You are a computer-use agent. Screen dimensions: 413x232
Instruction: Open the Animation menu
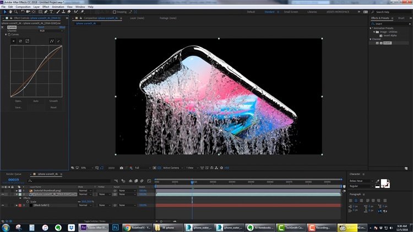click(x=58, y=7)
